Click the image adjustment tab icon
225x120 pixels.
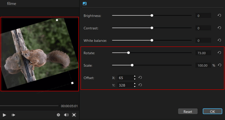85,4
